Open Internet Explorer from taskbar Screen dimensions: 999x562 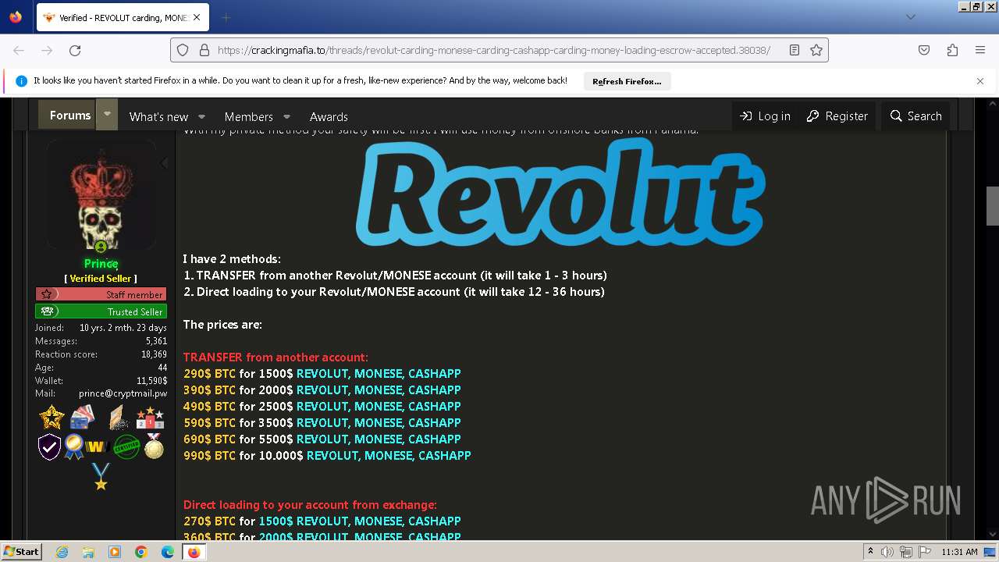click(x=62, y=552)
